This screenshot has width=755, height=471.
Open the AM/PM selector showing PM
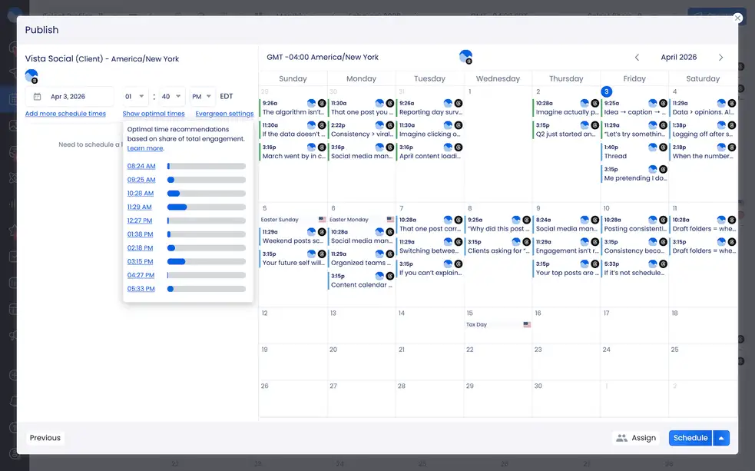pos(202,96)
